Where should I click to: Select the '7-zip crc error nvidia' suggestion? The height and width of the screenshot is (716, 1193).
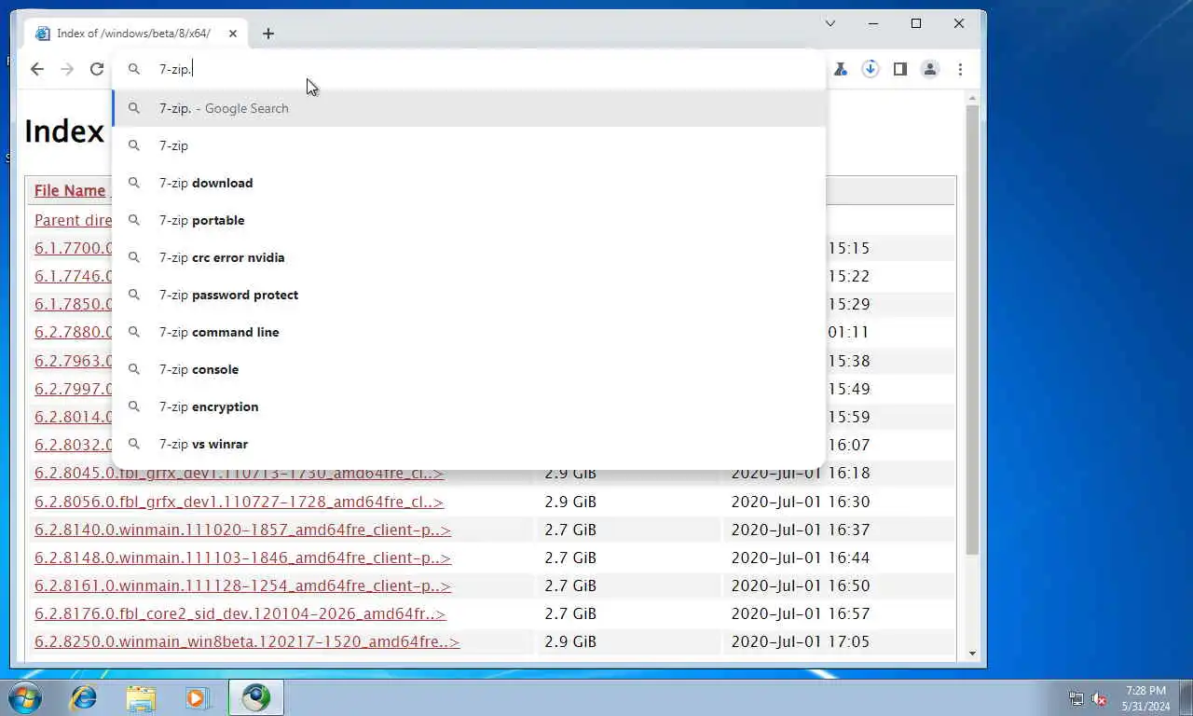[x=469, y=257]
